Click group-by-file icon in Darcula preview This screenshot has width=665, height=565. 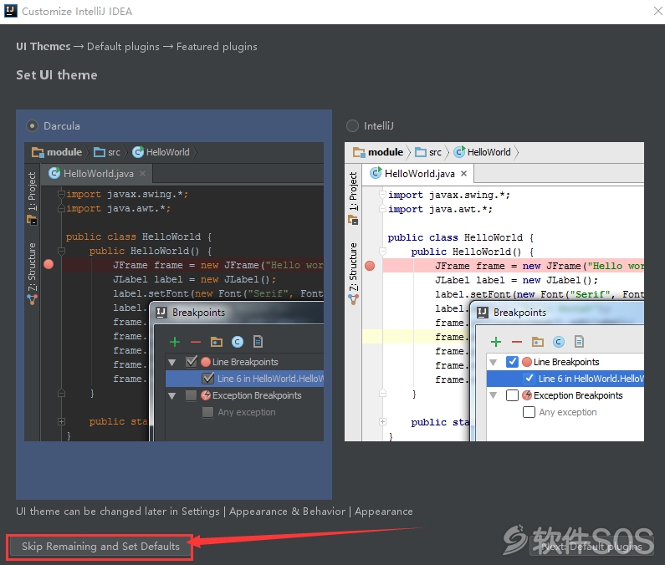click(258, 341)
